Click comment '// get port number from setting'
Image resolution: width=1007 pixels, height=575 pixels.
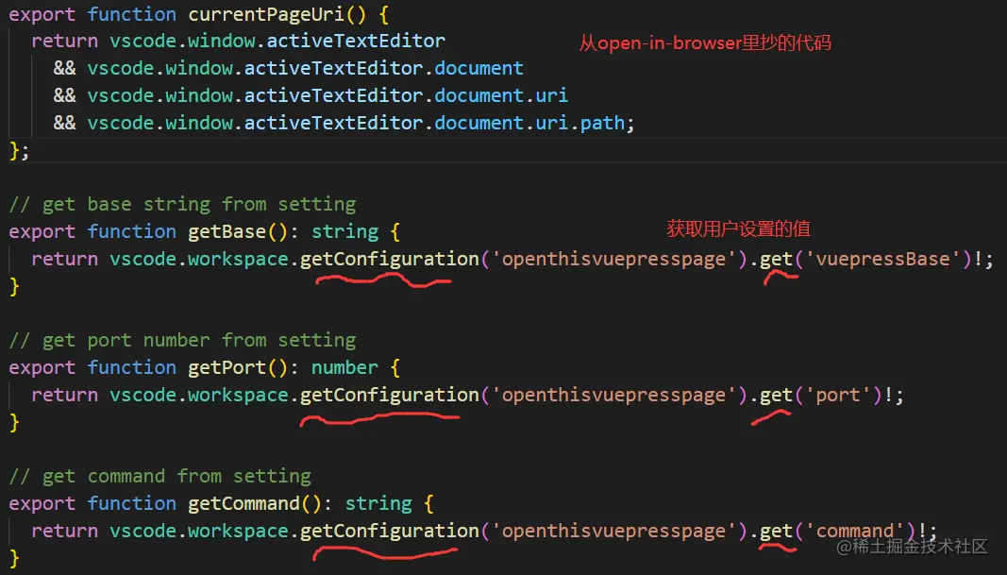pos(182,341)
